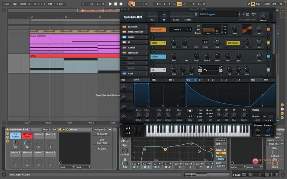The image size is (287, 179).
Task: Click the blue chorus module power icon
Action: click(x=268, y=57)
